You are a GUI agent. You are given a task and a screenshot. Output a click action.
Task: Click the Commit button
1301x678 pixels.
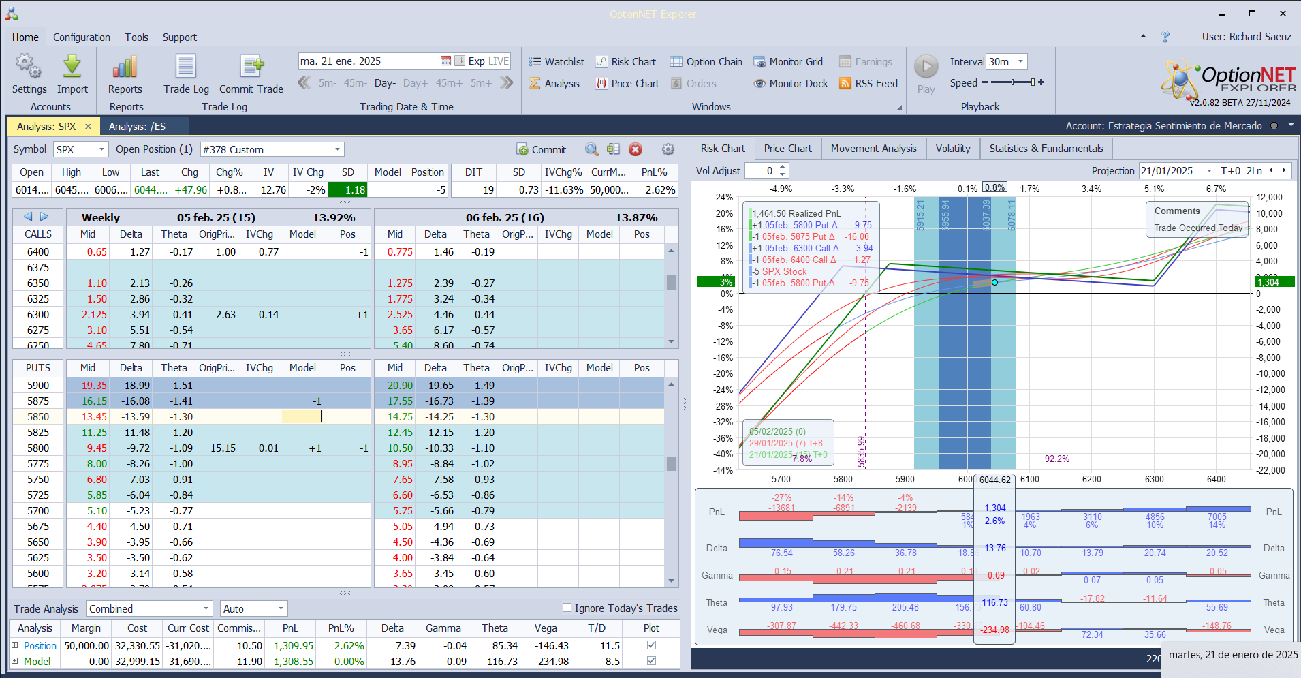[x=542, y=149]
